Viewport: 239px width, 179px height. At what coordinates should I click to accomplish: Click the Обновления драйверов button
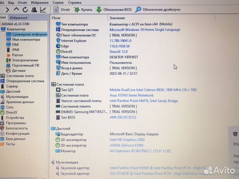click(158, 9)
